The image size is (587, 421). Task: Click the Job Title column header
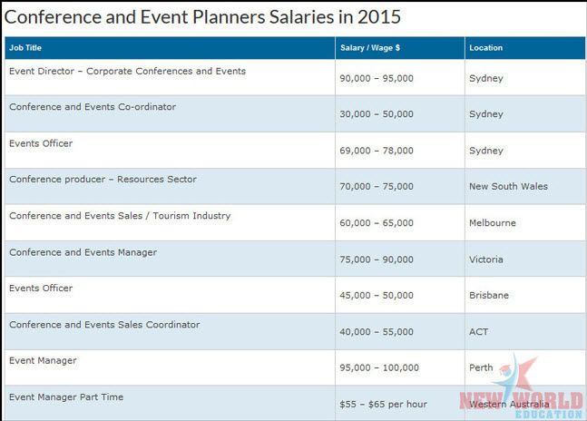pos(25,48)
